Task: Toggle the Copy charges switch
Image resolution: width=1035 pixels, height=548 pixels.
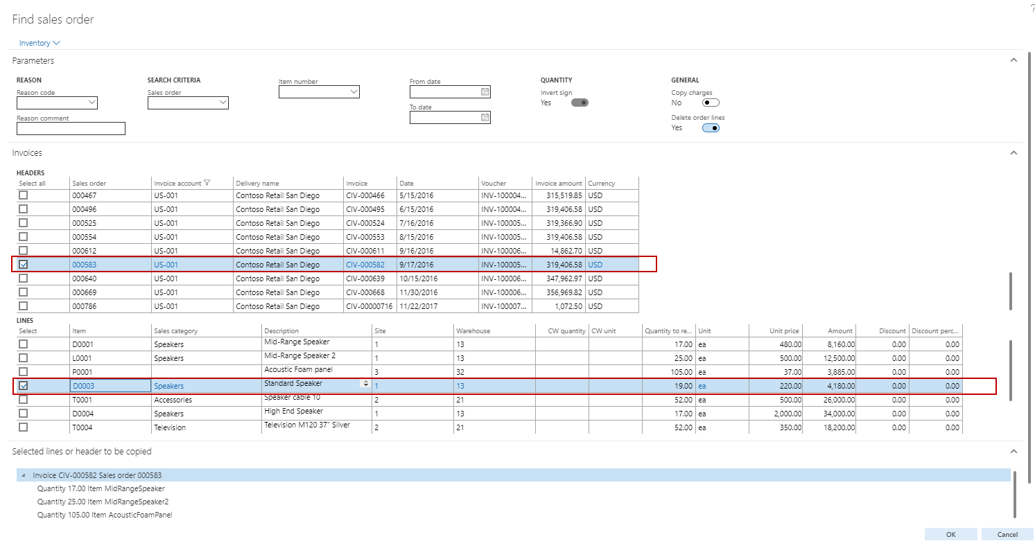Action: [x=711, y=103]
